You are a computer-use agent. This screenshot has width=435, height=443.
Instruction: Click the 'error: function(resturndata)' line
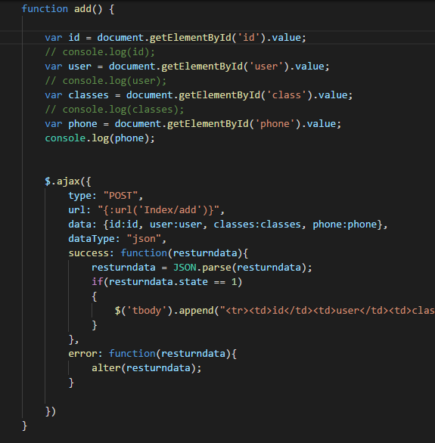pyautogui.click(x=152, y=354)
